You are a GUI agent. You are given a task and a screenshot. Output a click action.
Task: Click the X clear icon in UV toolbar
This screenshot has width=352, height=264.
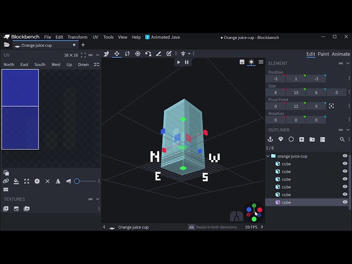(x=48, y=181)
